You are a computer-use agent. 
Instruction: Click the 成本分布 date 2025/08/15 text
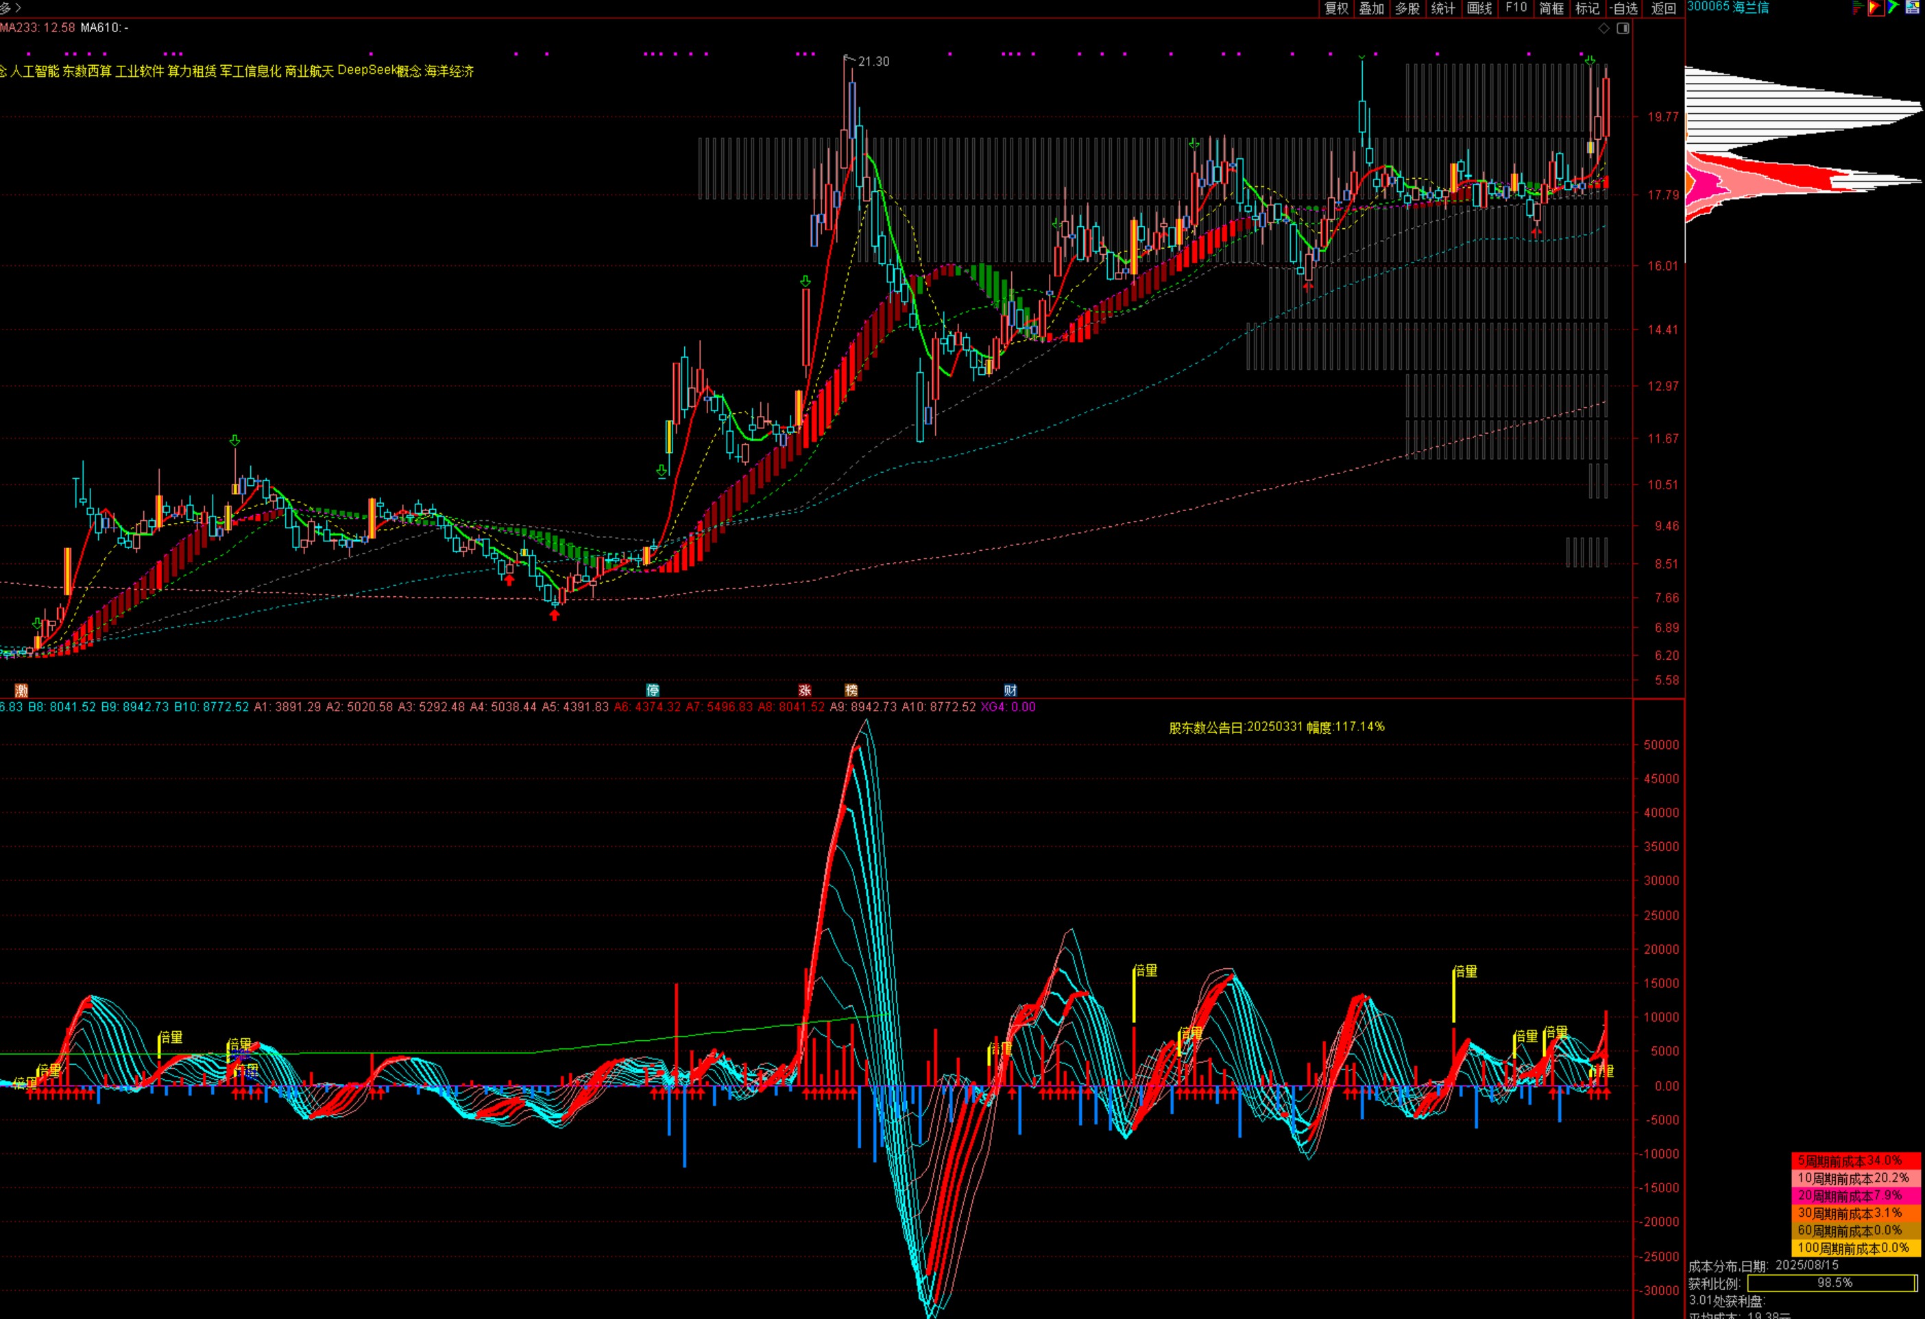[1763, 1265]
